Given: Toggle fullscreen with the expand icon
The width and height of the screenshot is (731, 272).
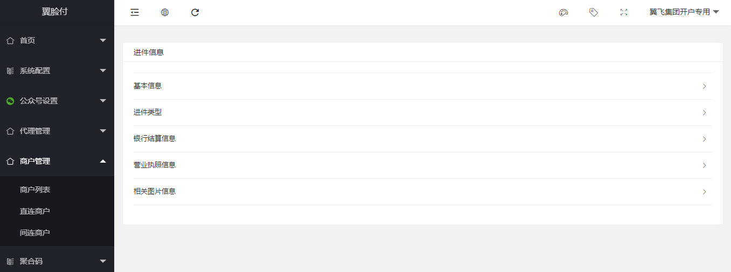Looking at the screenshot, I should tap(624, 12).
